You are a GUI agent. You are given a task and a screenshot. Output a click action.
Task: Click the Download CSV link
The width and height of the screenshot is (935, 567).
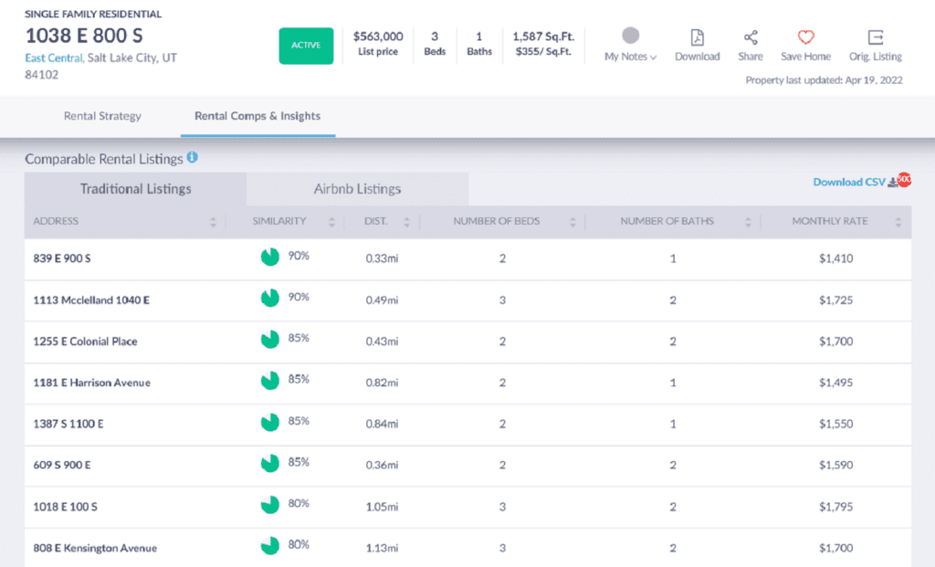click(x=849, y=182)
